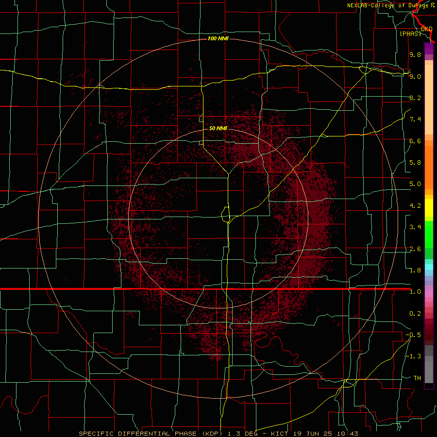The width and height of the screenshot is (437, 437).
Task: Click the 50 NMI range ring label
Action: (x=218, y=128)
